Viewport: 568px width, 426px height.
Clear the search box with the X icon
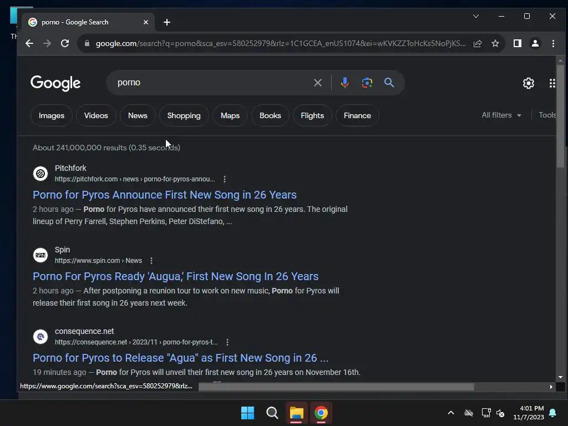point(318,83)
